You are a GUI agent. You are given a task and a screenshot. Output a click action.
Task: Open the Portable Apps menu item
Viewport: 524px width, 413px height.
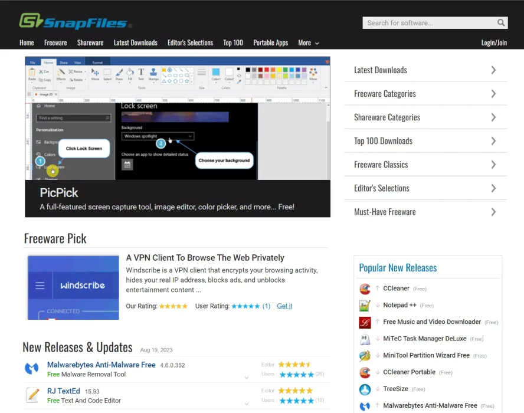(270, 42)
